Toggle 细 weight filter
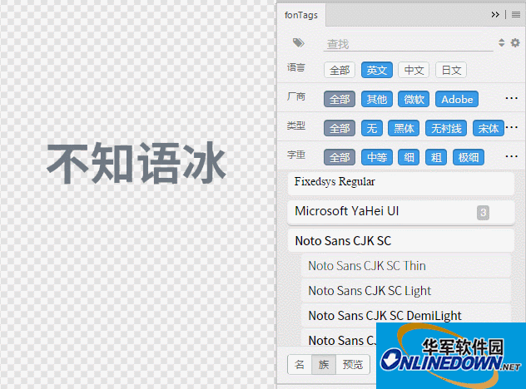 pyautogui.click(x=409, y=157)
